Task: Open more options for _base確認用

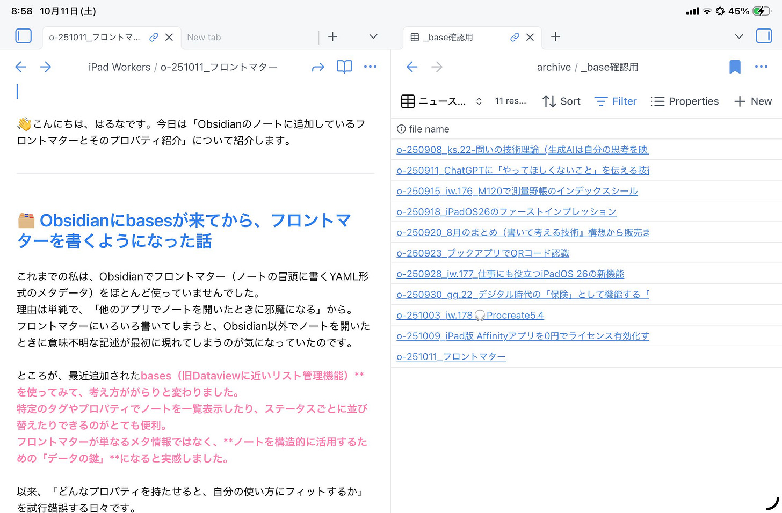Action: [x=761, y=67]
